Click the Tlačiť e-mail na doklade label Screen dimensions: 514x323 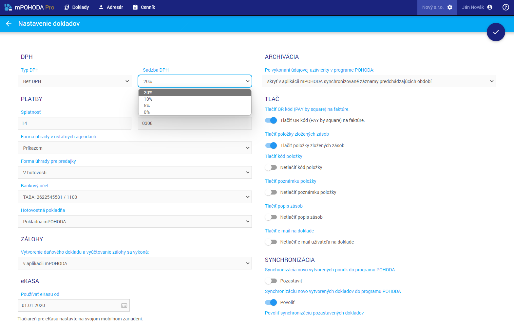(x=289, y=231)
